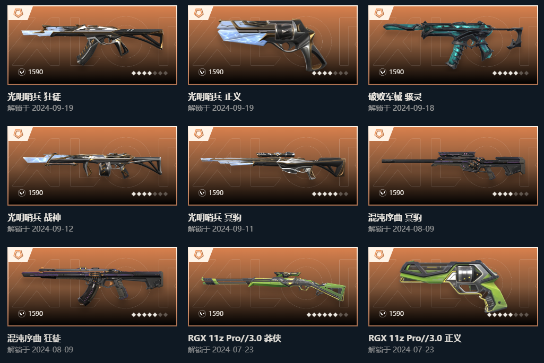This screenshot has width=544, height=363.
Task: Choose the 混沌序曲 狂徒 rifle card
Action: coord(92,287)
